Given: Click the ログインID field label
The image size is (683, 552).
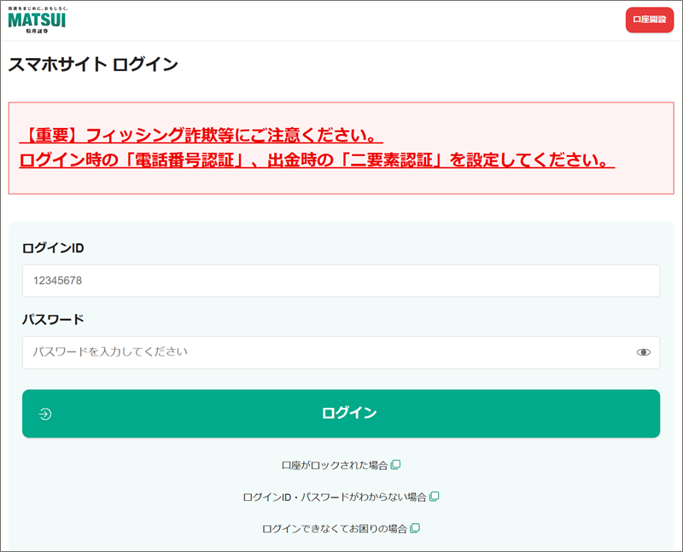Looking at the screenshot, I should coord(53,248).
